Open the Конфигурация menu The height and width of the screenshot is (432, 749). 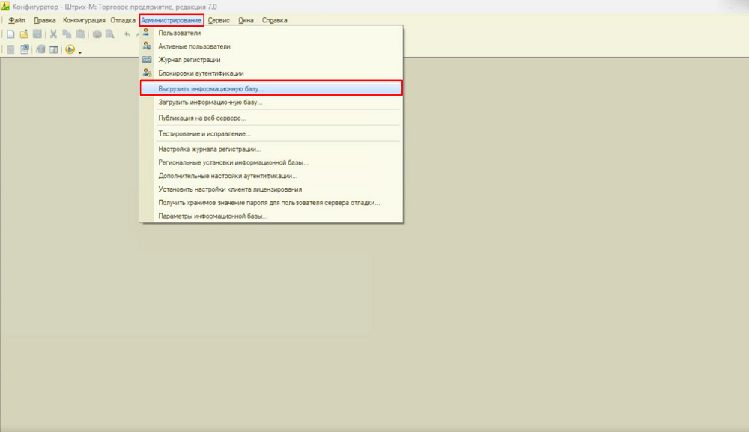click(84, 20)
